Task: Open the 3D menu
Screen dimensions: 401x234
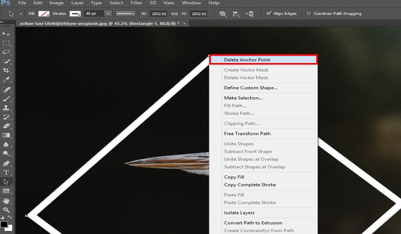Action: tap(152, 3)
